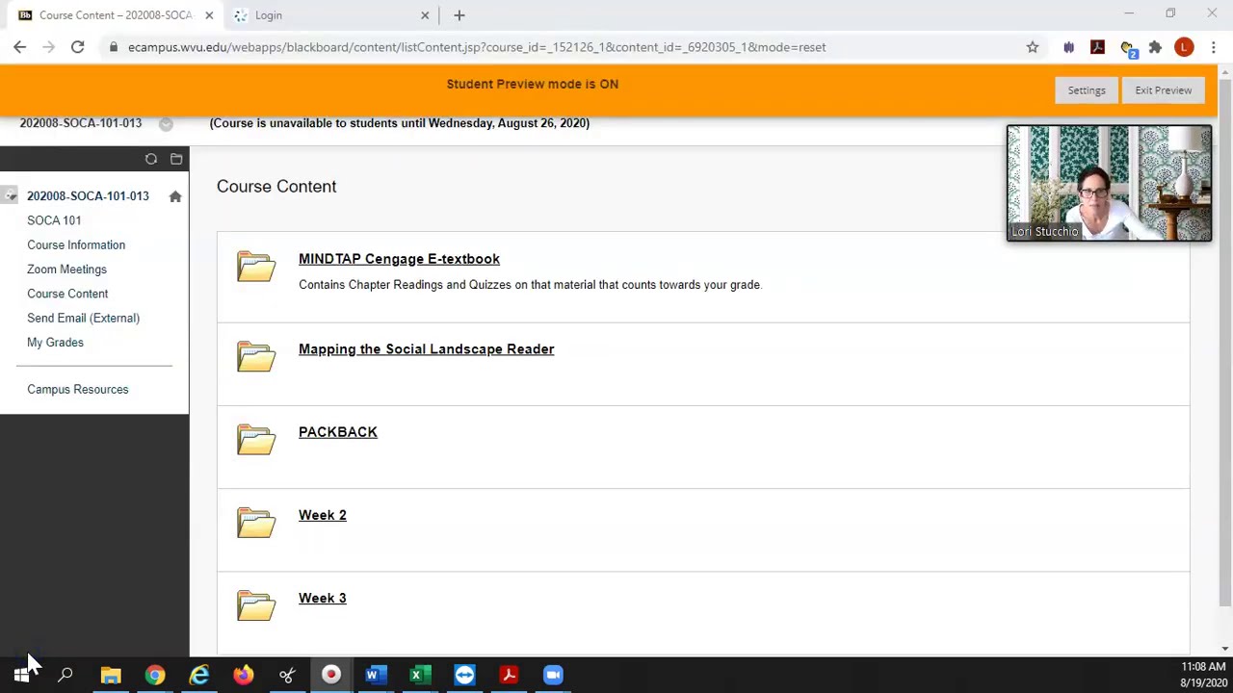
Task: Open Course Information in the sidebar
Action: (76, 244)
